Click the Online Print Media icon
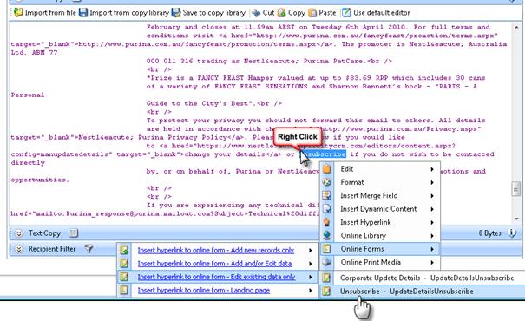This screenshot has height=321, width=525. (327, 262)
